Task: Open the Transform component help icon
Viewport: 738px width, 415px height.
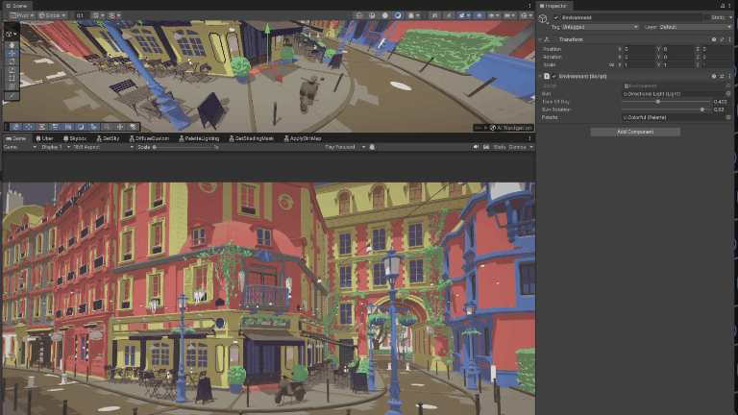Action: [x=714, y=39]
